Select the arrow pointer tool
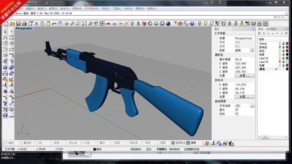292x164 pixels. pyautogui.click(x=5, y=31)
